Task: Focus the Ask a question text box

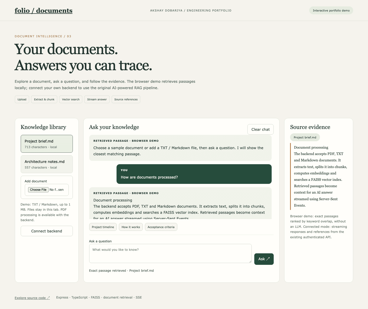Action: point(170,253)
